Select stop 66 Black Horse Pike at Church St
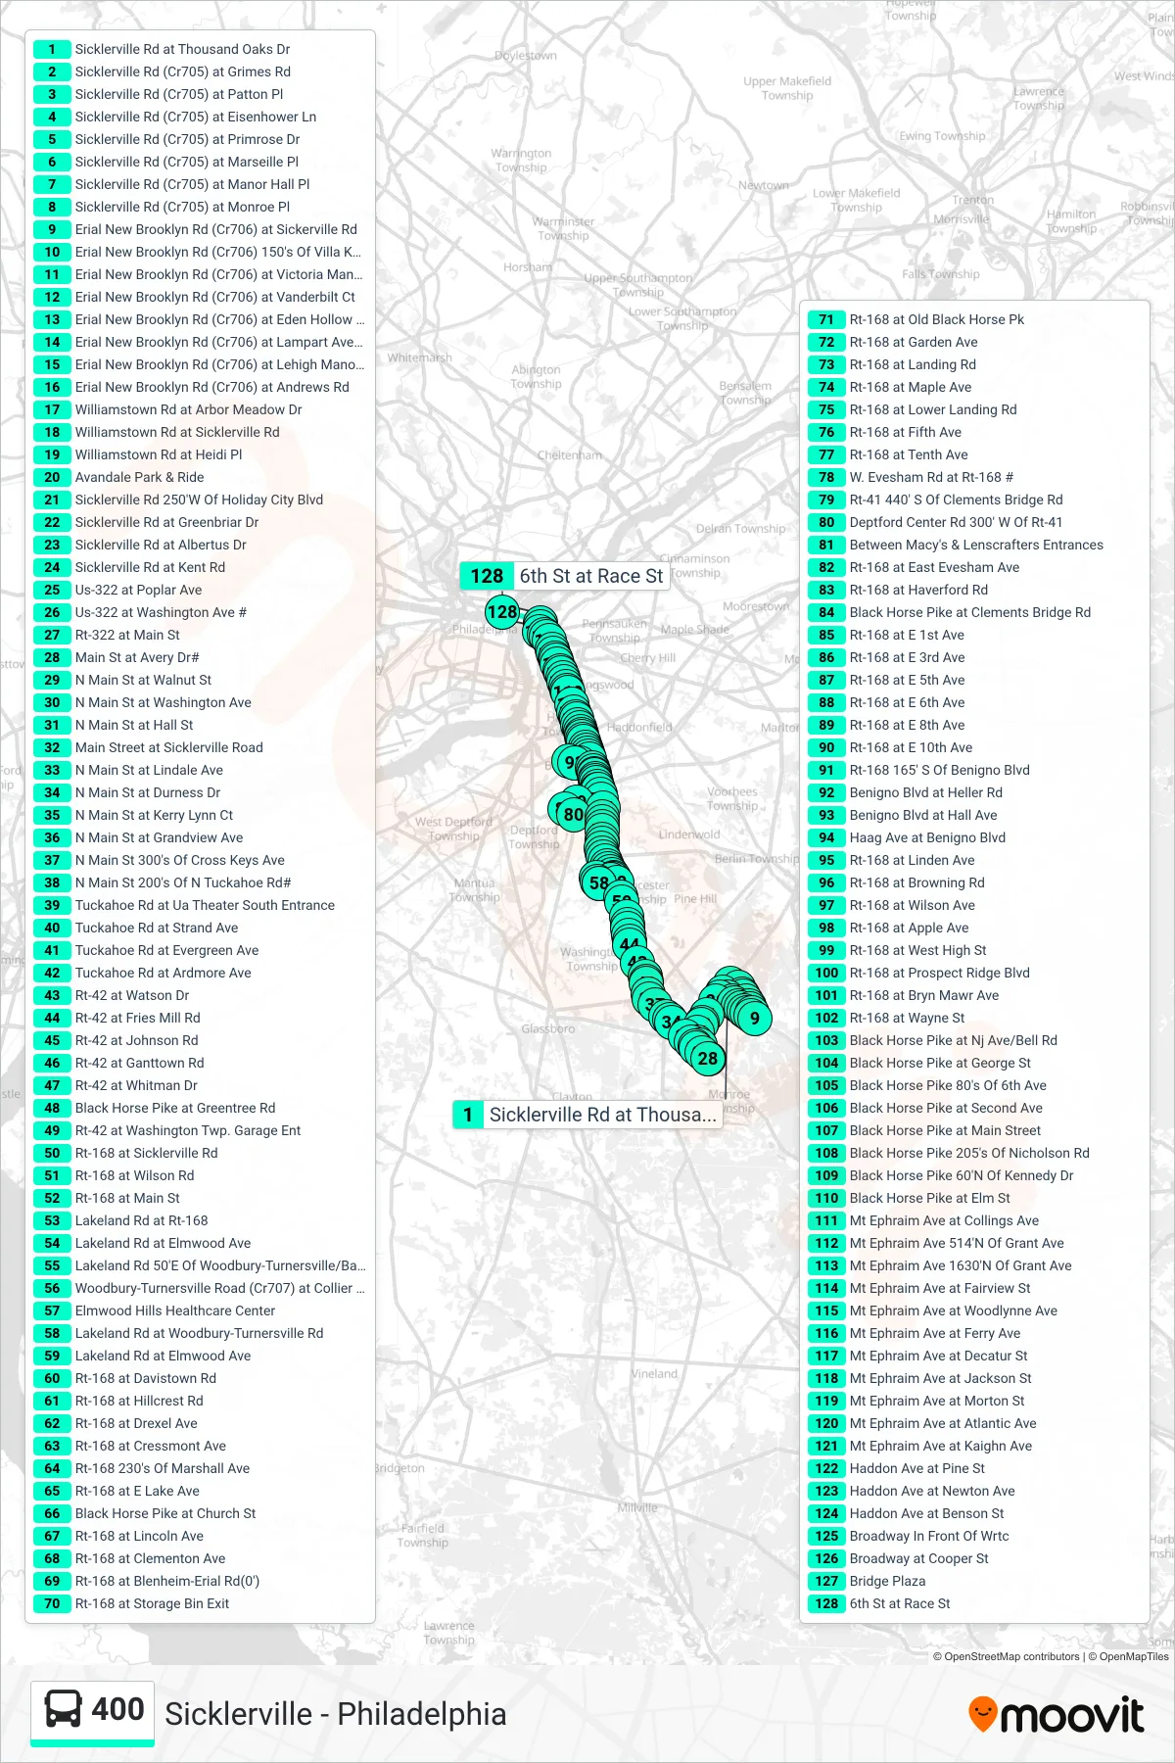 tap(146, 1513)
